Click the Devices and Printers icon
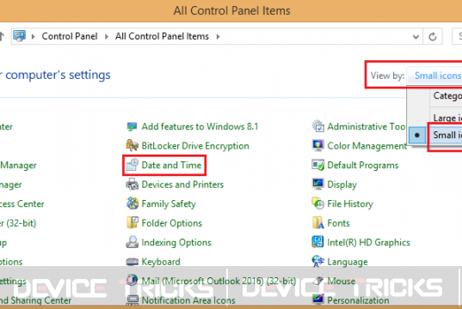This screenshot has height=309, width=462. pyautogui.click(x=132, y=185)
